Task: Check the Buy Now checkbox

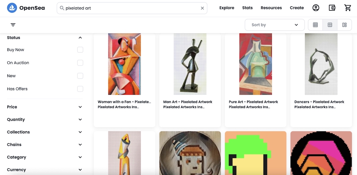Action: coord(80,50)
